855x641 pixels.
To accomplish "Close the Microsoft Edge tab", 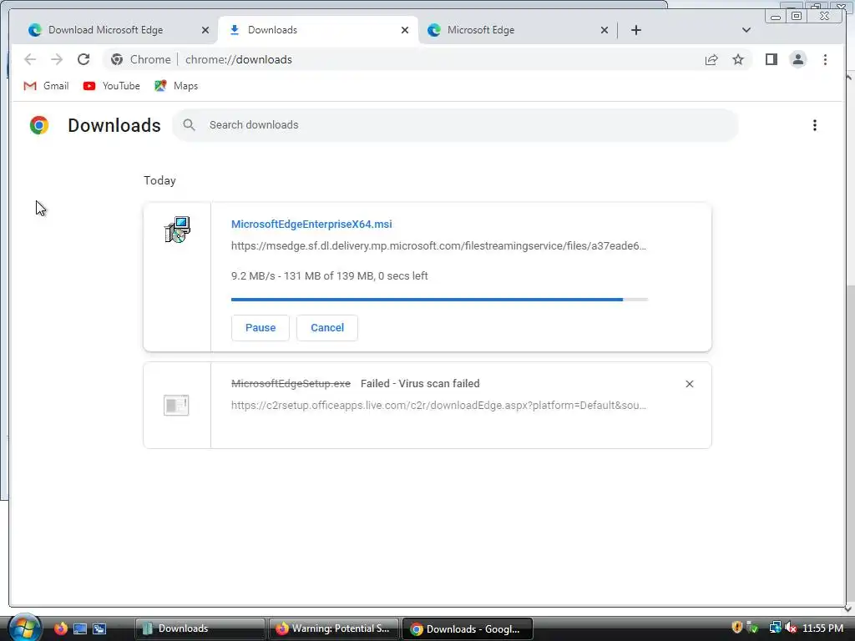I will click(605, 30).
